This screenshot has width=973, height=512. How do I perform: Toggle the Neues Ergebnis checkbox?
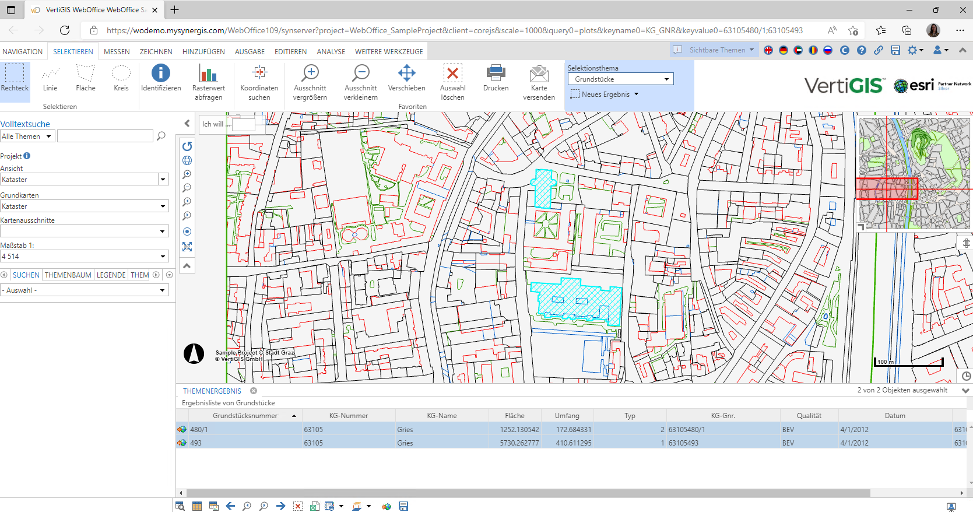[575, 94]
